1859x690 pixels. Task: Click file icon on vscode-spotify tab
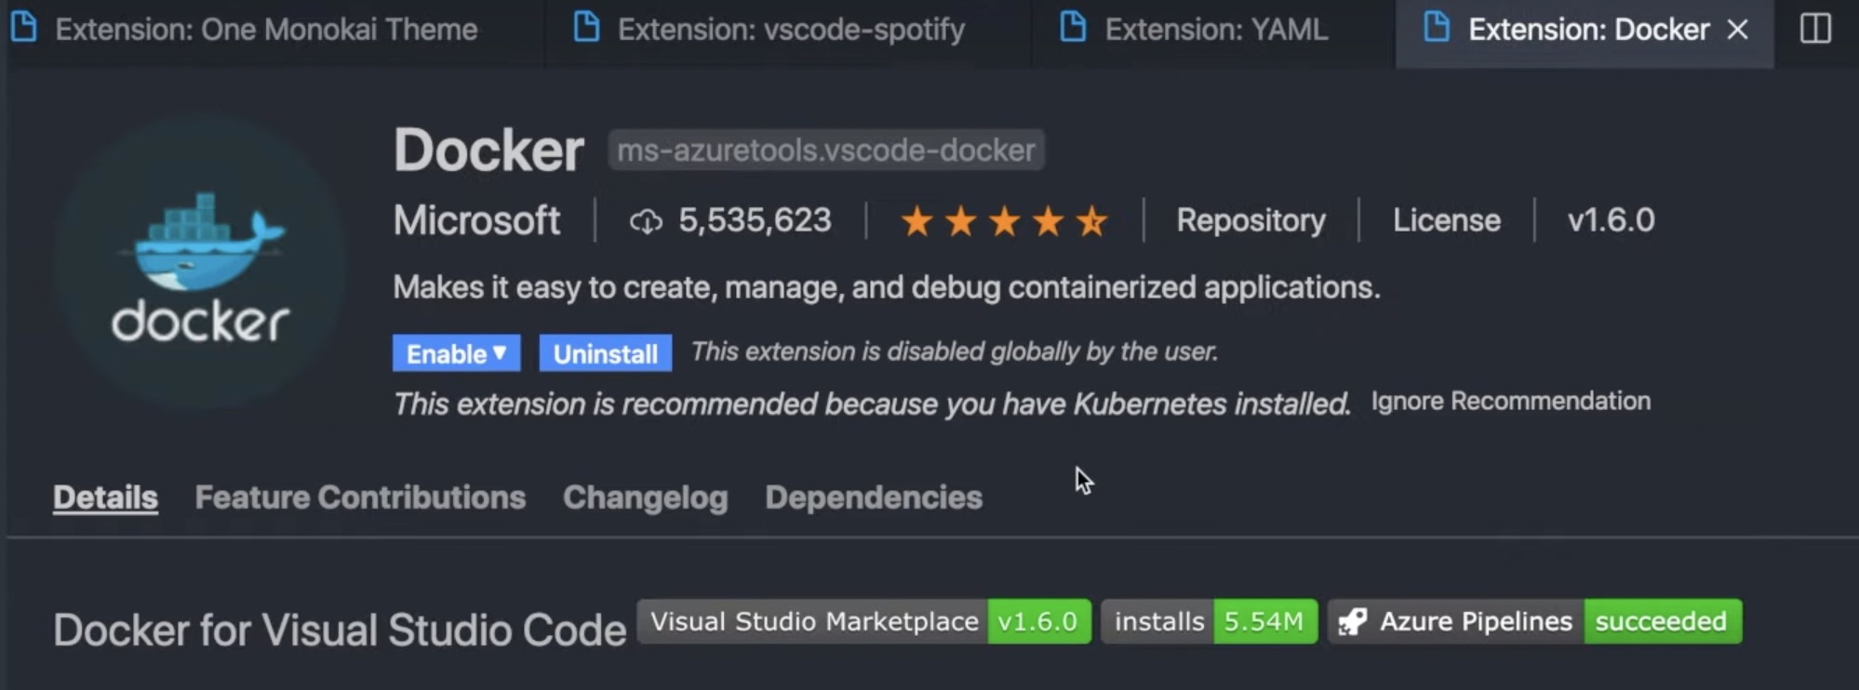[586, 28]
